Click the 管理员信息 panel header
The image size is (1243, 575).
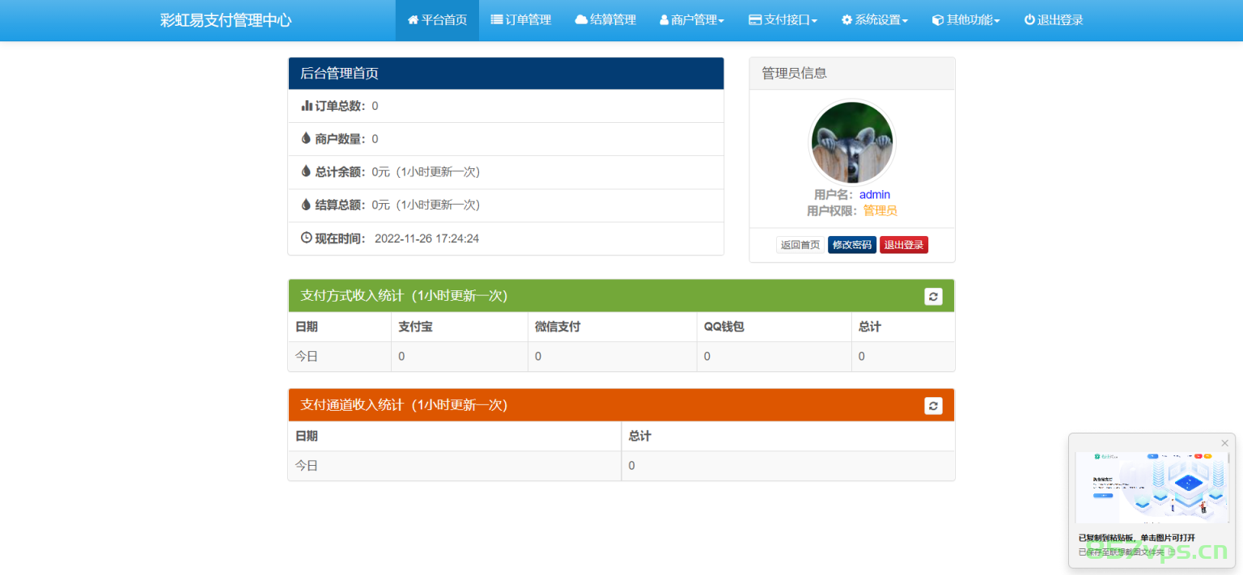coord(852,74)
